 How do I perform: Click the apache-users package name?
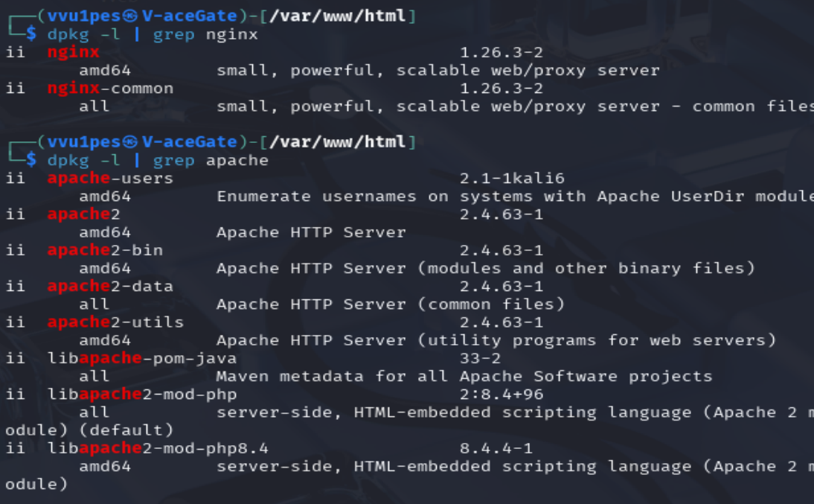click(110, 178)
